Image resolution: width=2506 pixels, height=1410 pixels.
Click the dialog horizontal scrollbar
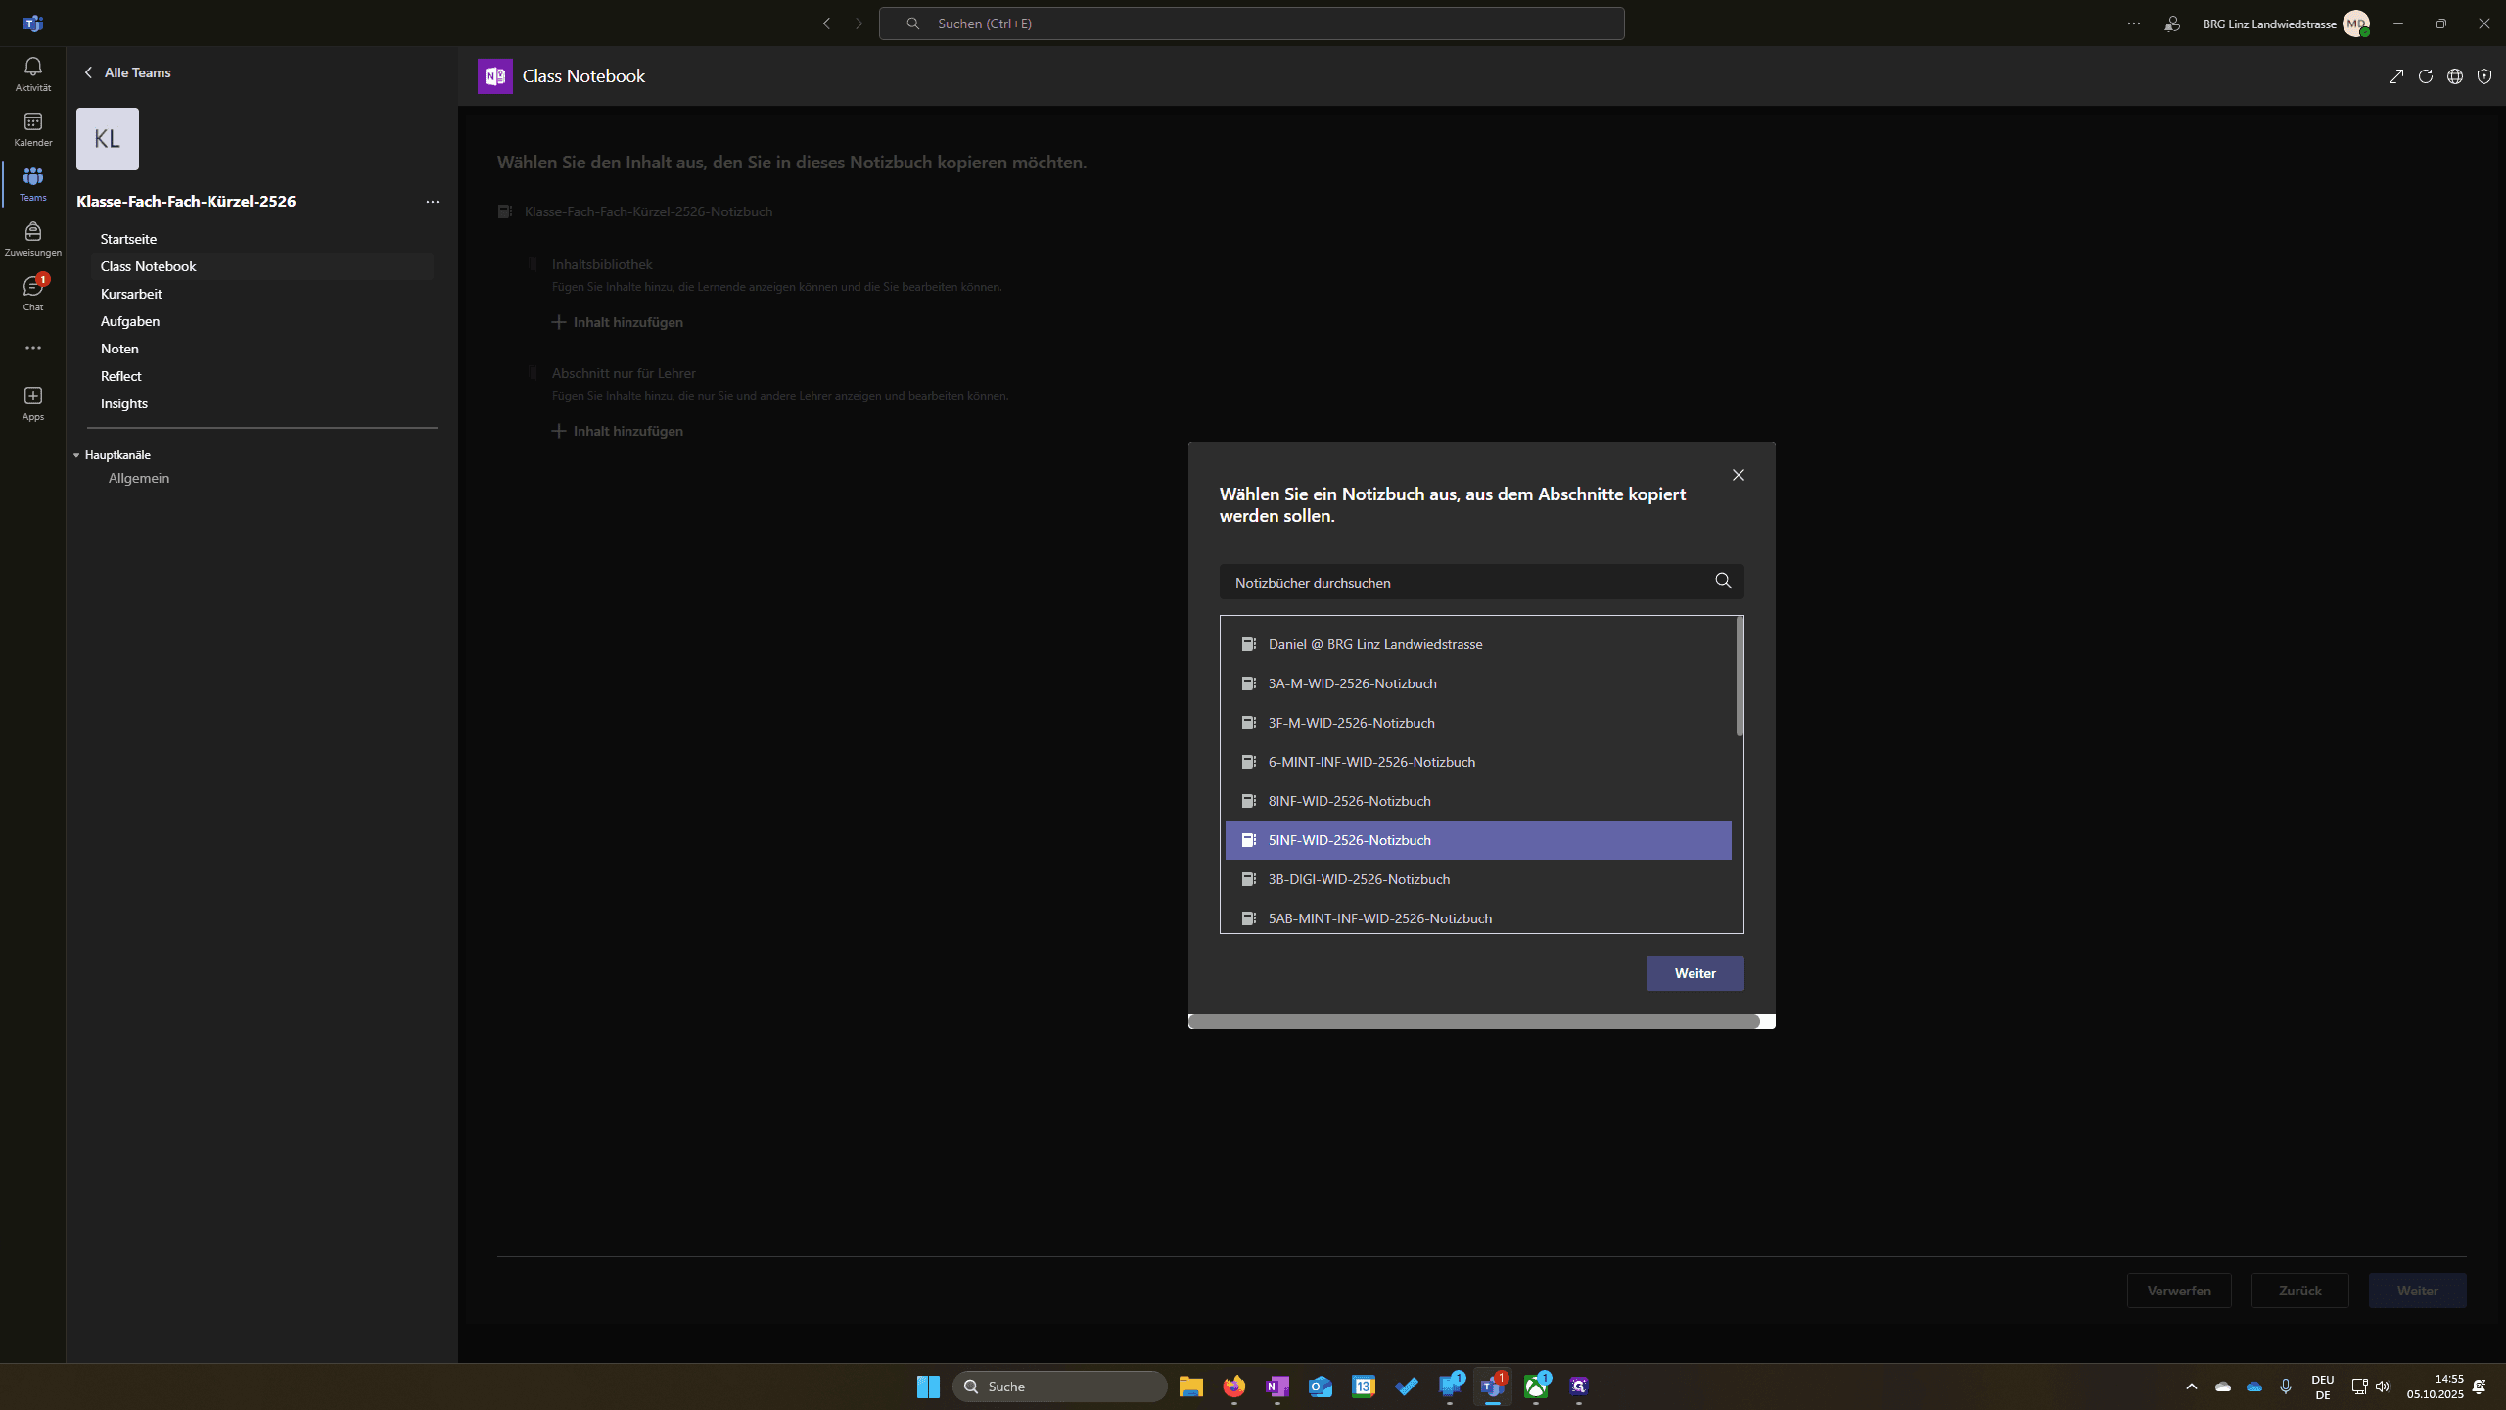pos(1473,1021)
